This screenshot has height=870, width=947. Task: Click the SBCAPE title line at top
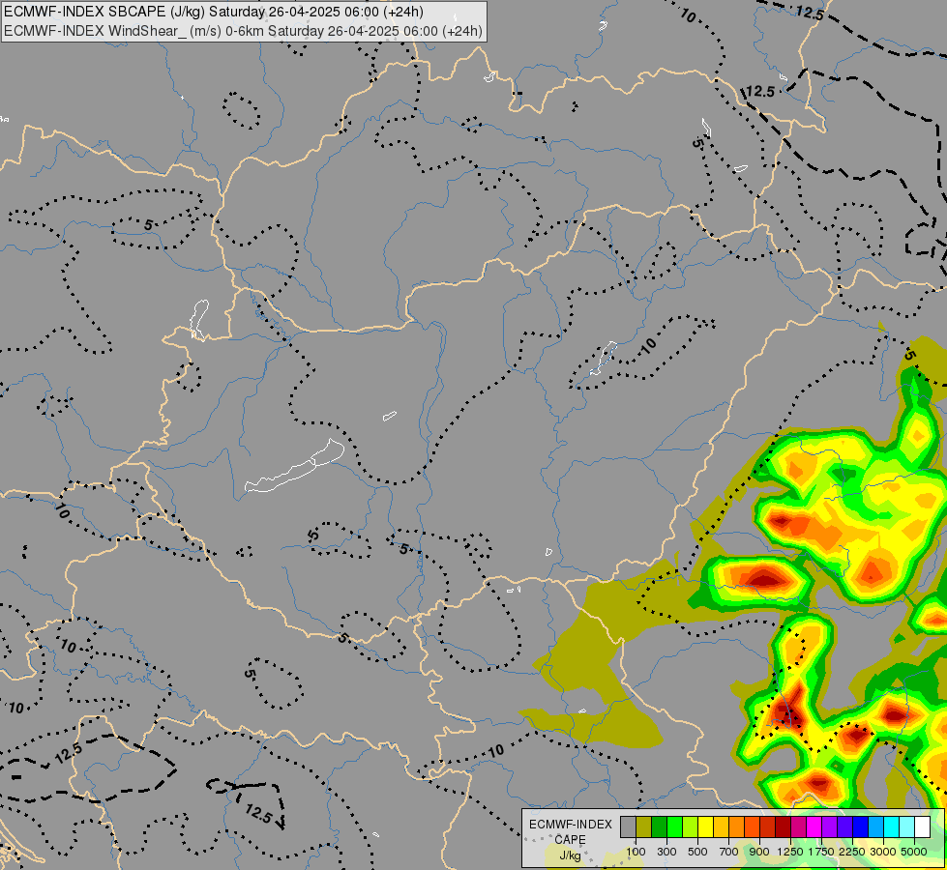click(214, 12)
